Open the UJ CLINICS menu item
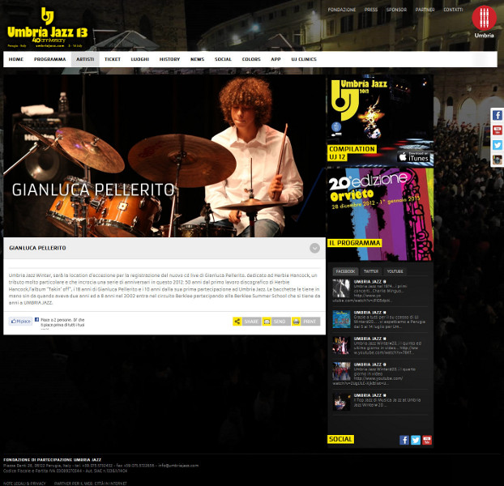The width and height of the screenshot is (504, 486). click(x=304, y=59)
